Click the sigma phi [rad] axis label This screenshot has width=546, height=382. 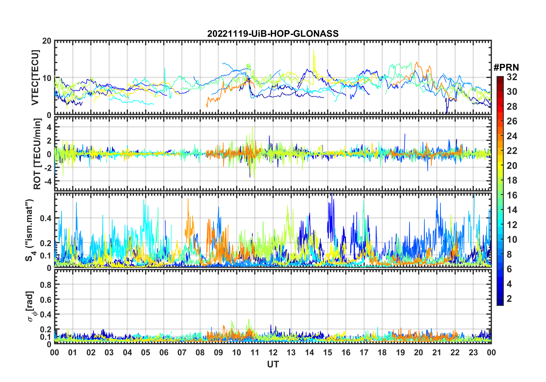coord(31,306)
